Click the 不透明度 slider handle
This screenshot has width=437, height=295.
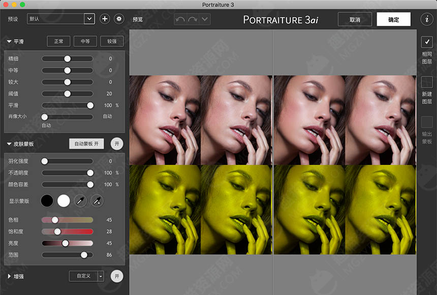[90, 173]
